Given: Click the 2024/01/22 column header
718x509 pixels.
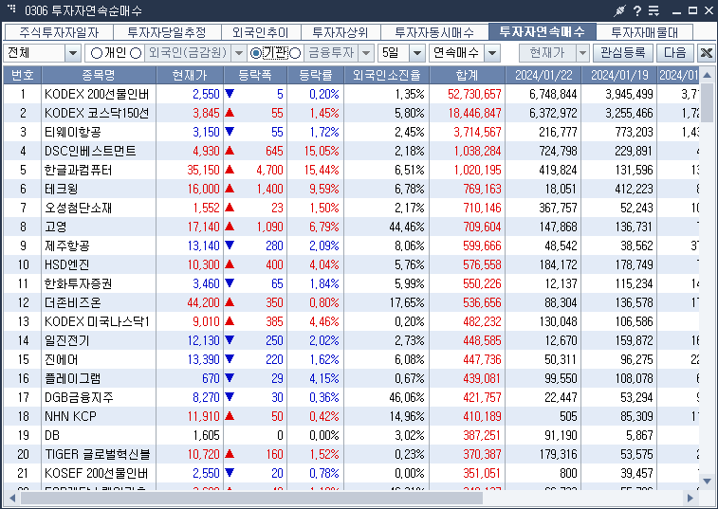Looking at the screenshot, I should 543,75.
